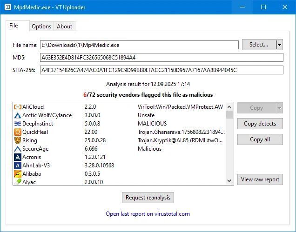Switch to the Options tab

(x=41, y=27)
